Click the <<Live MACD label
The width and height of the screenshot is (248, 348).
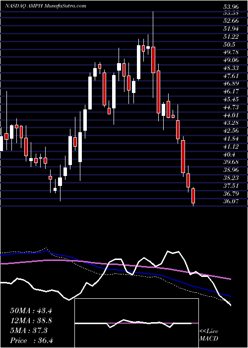(x=209, y=335)
